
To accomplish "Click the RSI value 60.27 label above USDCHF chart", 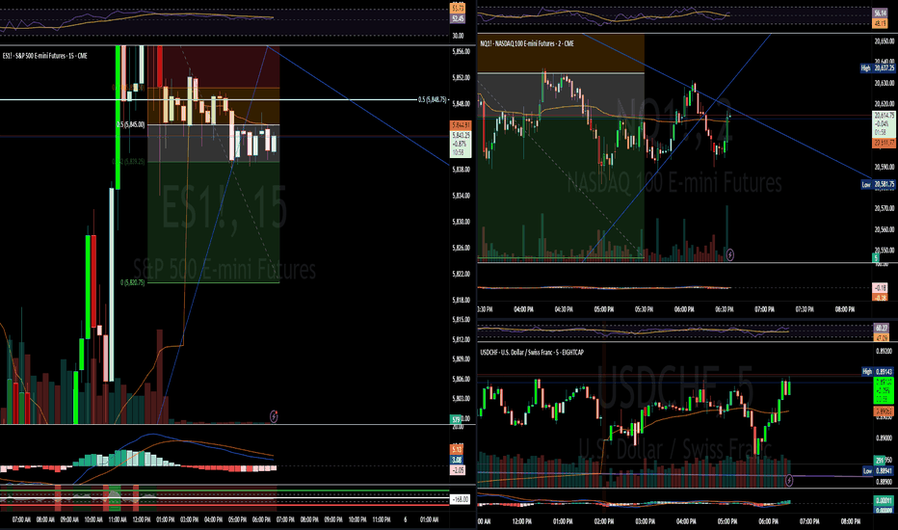I will [881, 328].
